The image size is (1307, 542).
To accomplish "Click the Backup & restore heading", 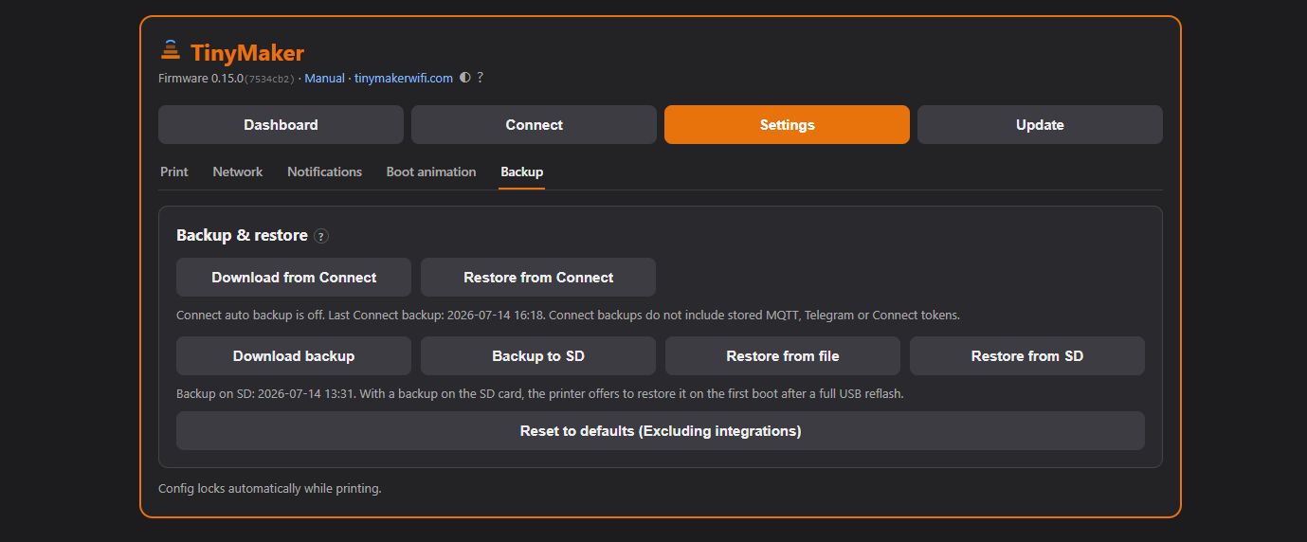I will tap(242, 235).
